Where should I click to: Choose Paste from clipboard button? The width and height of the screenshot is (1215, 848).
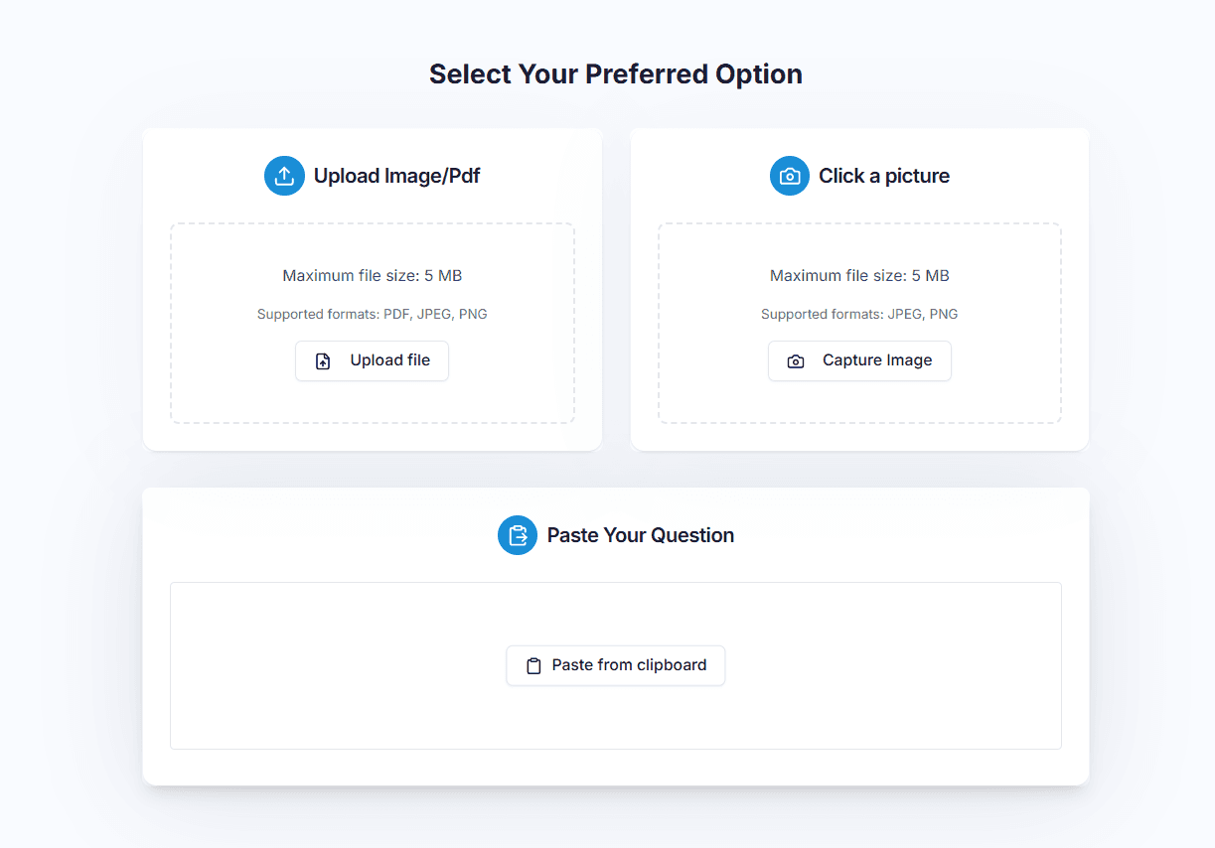coord(616,665)
